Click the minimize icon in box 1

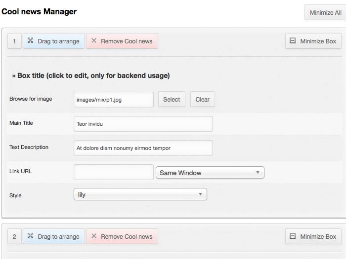(293, 41)
